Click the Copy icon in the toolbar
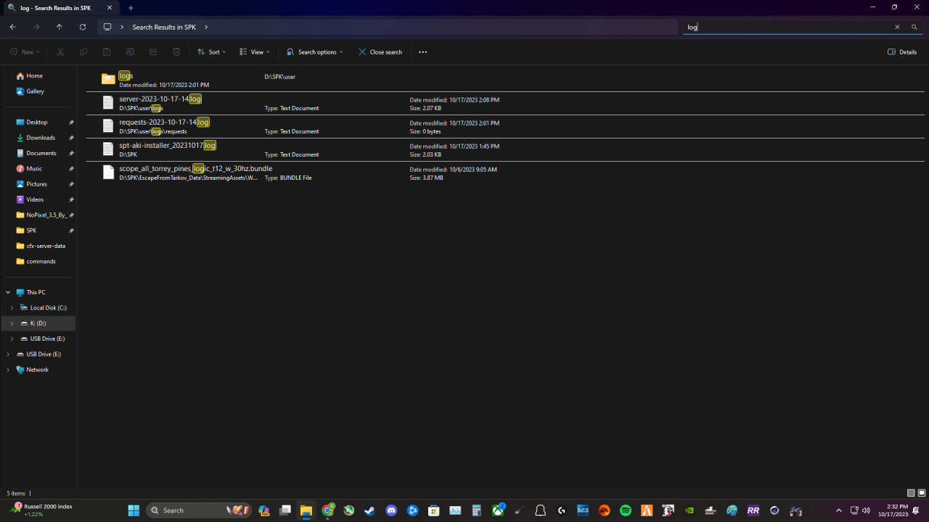The width and height of the screenshot is (929, 522). tap(83, 52)
